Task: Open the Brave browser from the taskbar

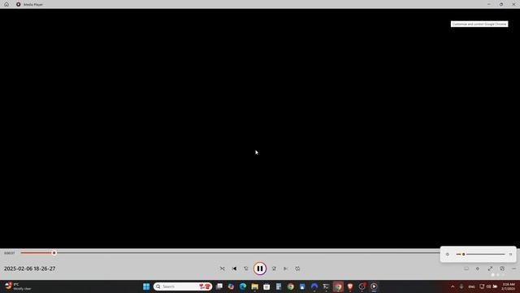Action: (350, 286)
